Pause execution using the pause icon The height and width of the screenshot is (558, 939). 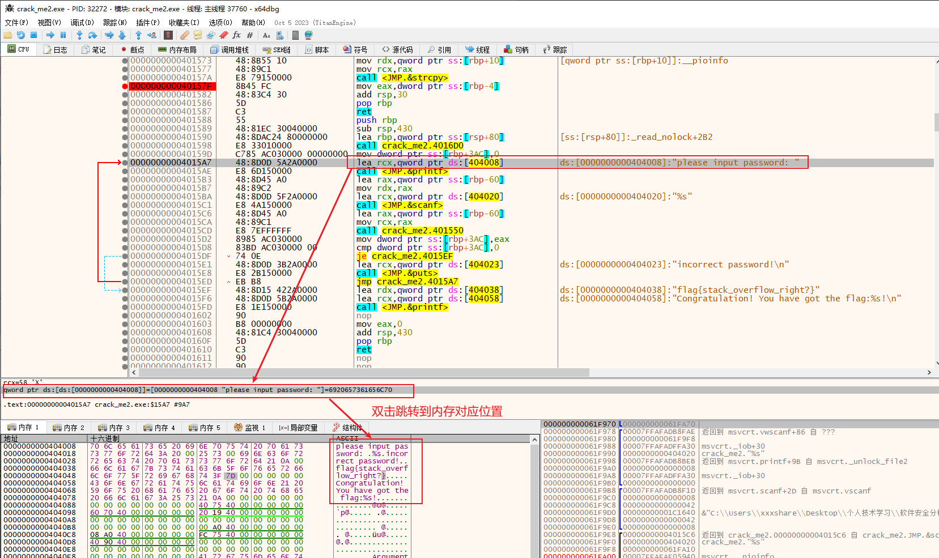(63, 35)
